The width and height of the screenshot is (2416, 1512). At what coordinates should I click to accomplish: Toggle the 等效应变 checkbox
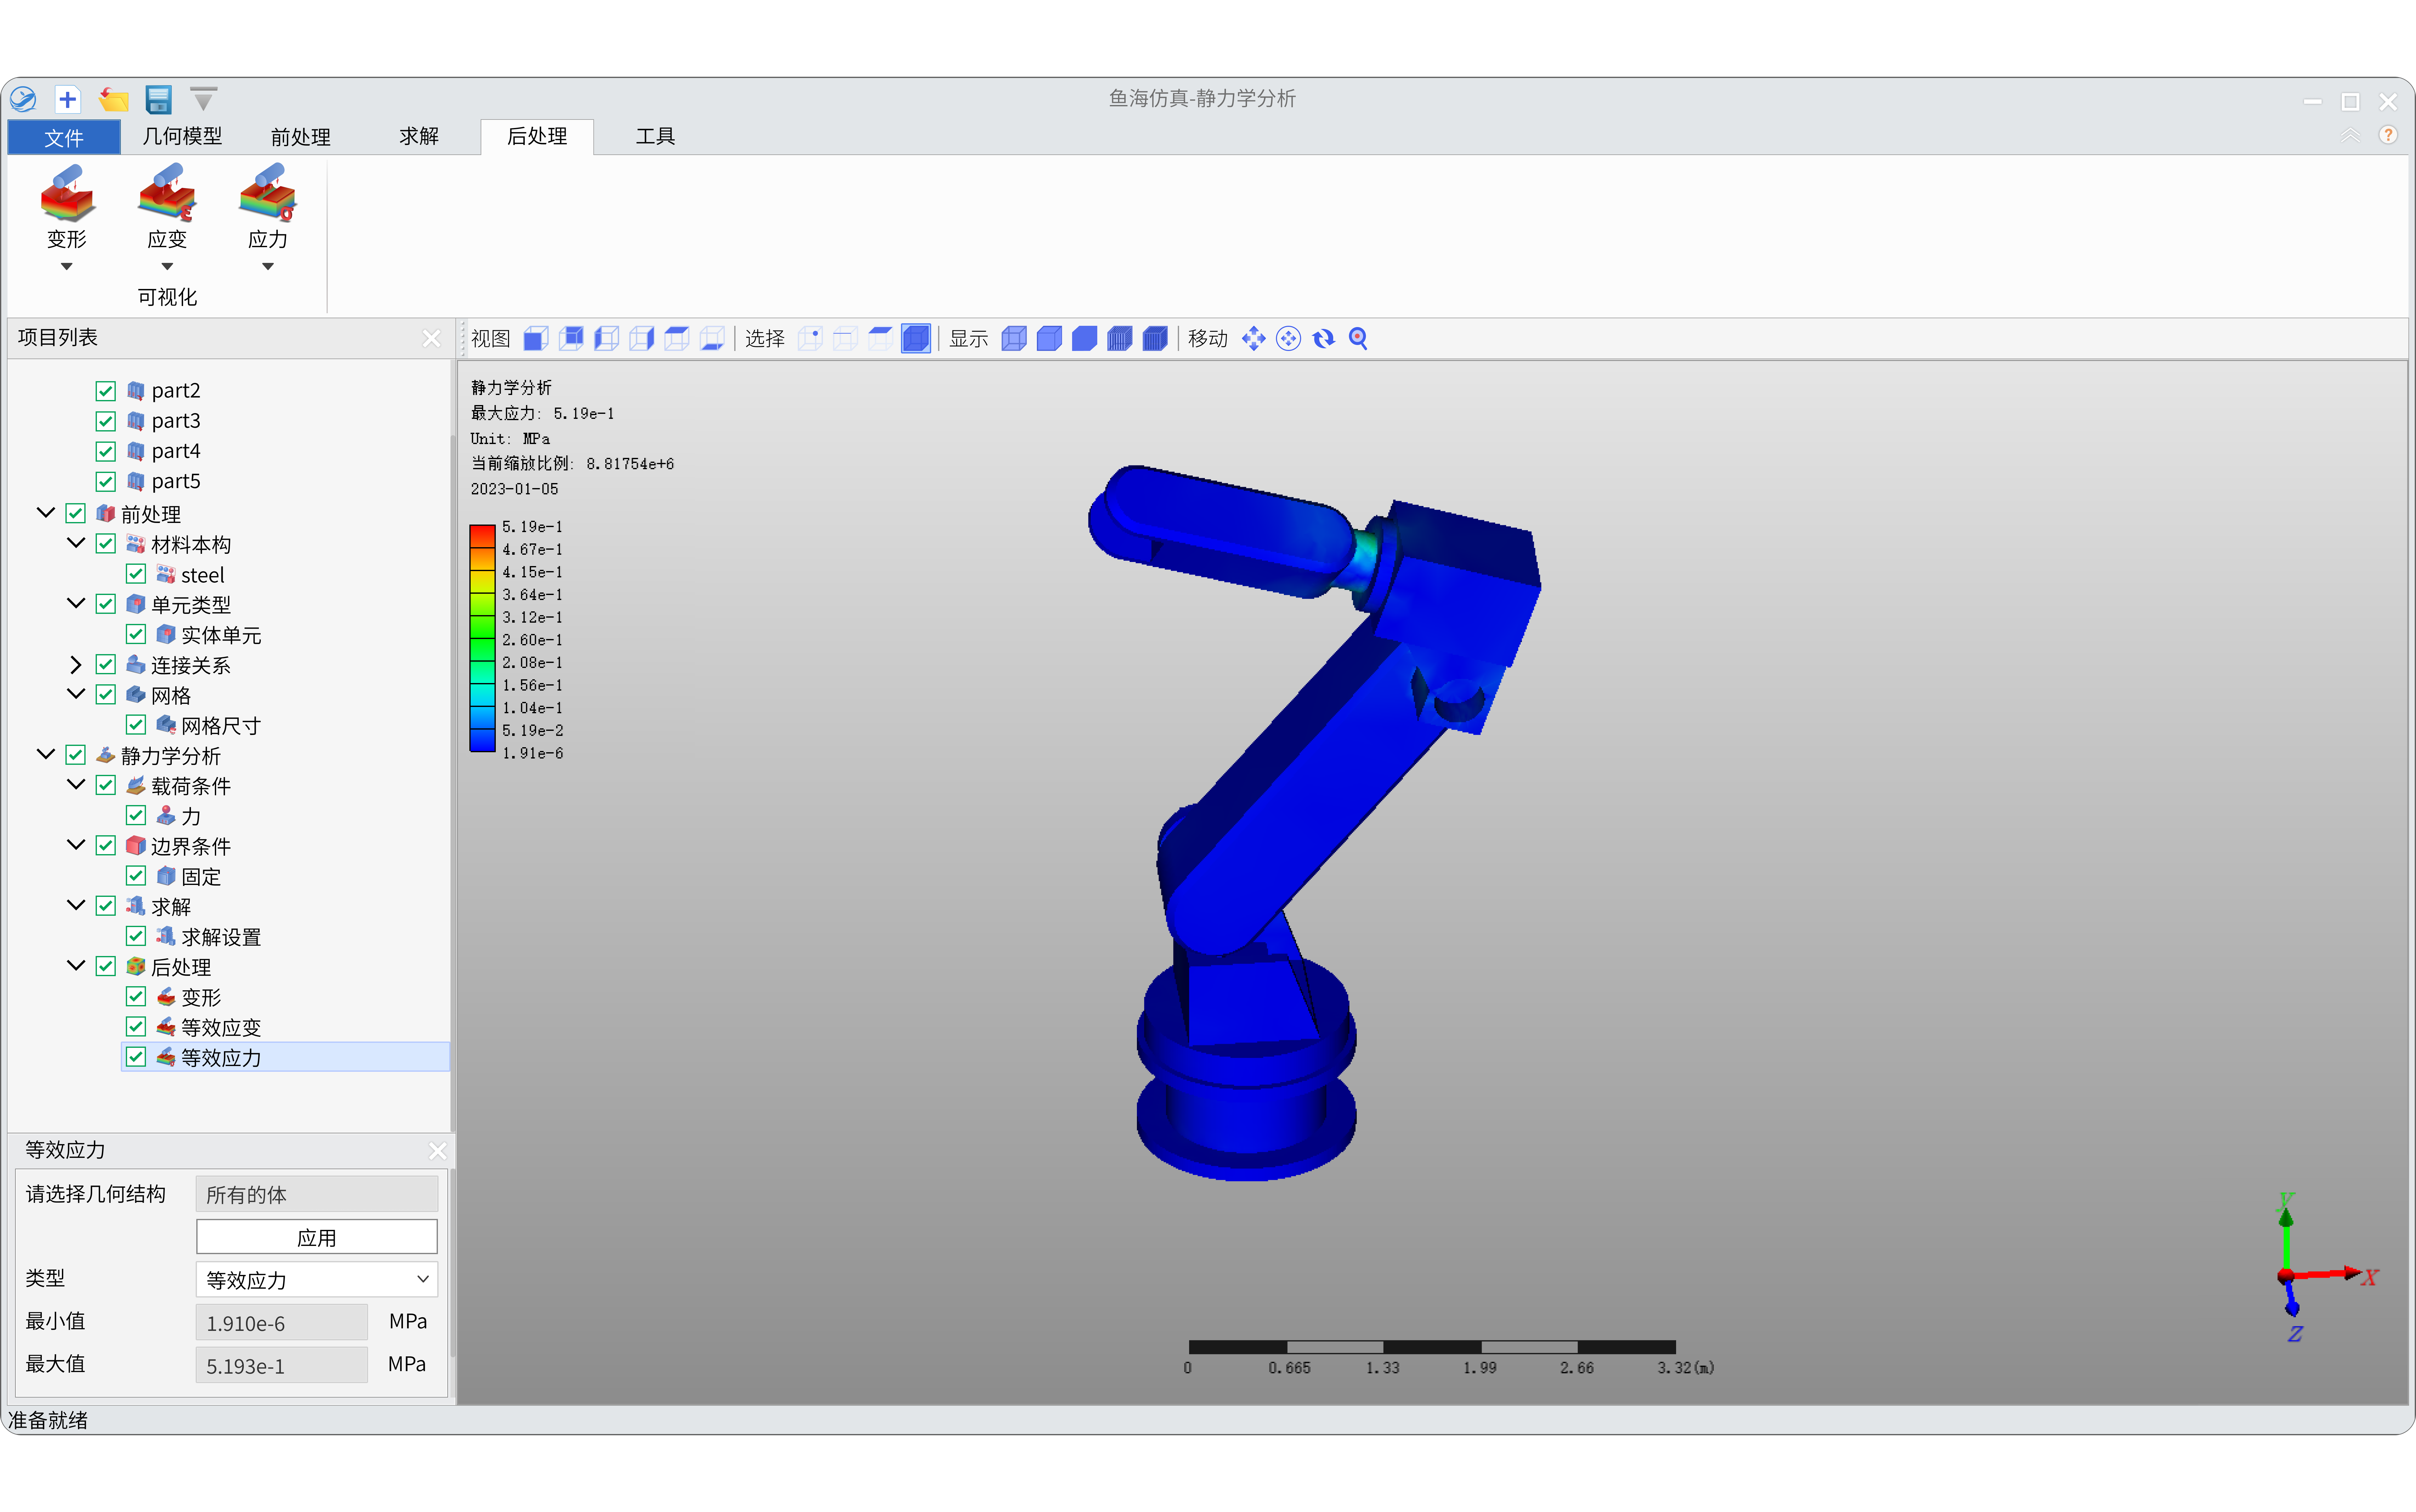point(136,1027)
